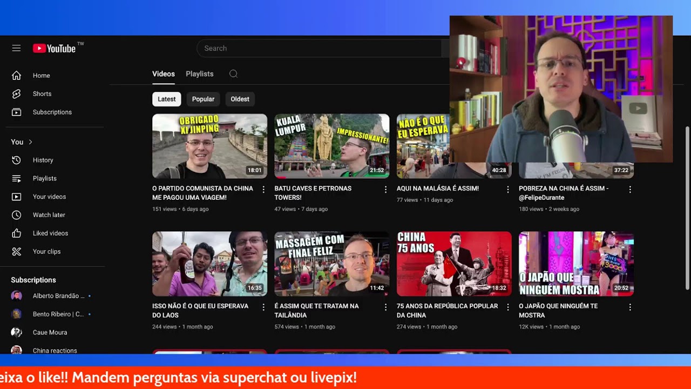Expand the You section chevron
Viewport: 691px width, 389px height.
click(30, 142)
